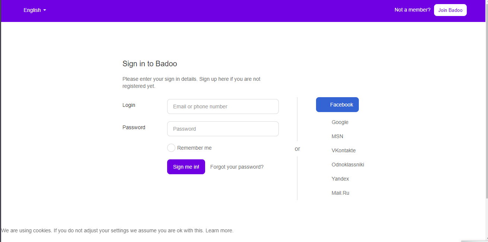Use Yandex to sign in

[x=340, y=179]
